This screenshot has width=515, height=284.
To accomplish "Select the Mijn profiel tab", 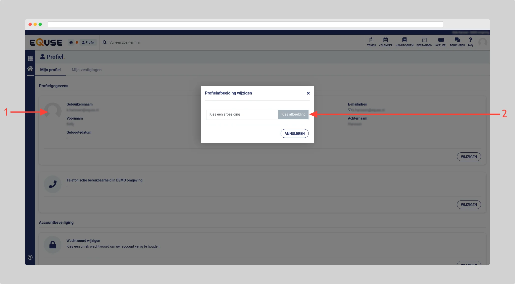I will coord(50,70).
